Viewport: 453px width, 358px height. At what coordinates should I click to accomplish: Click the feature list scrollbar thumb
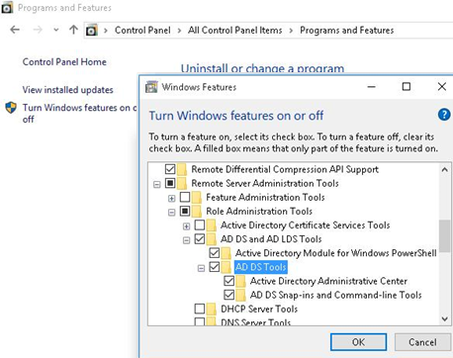[x=444, y=236]
